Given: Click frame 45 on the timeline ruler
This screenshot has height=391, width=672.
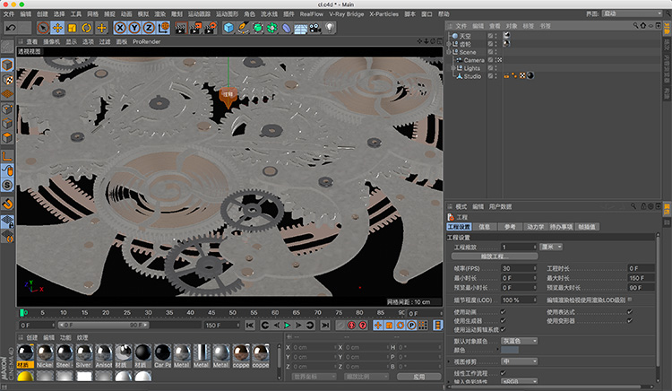Looking at the screenshot, I should [x=211, y=313].
